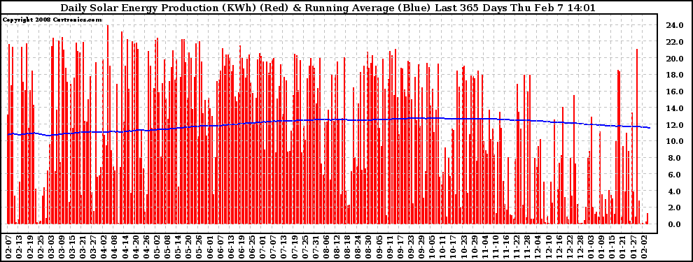Click the chart title text
Image resolution: width=693 pixels, height=262 pixels.
click(327, 8)
